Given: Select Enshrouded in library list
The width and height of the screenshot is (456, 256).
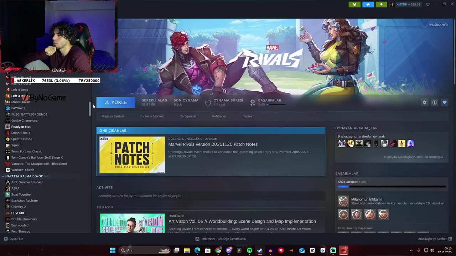Looking at the screenshot, I should 20,225.
